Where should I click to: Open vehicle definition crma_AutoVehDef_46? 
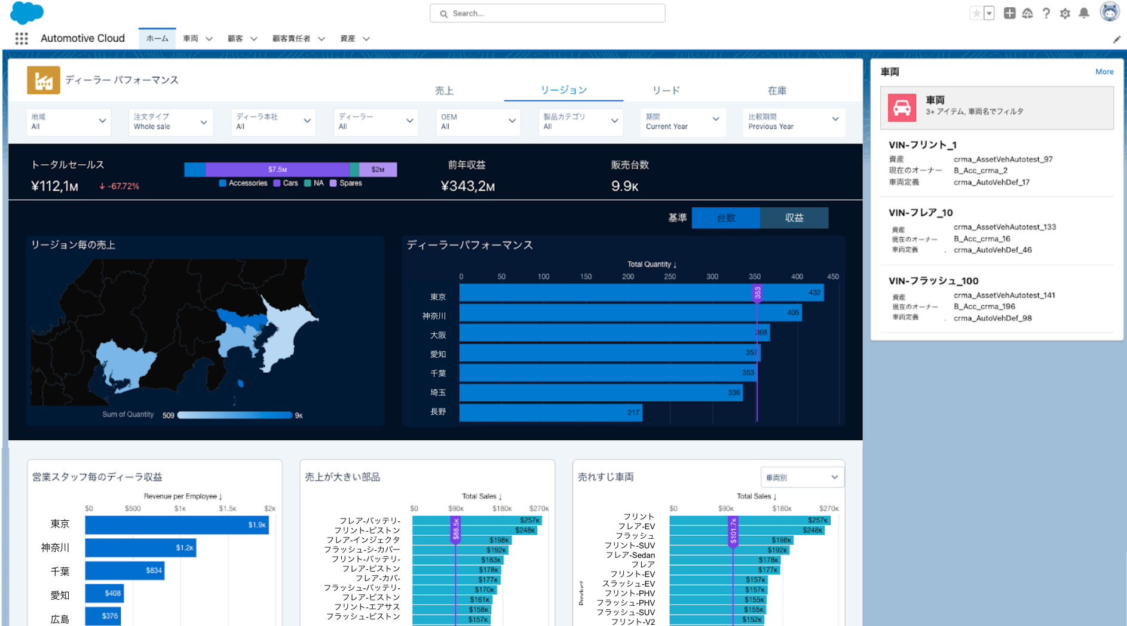993,250
